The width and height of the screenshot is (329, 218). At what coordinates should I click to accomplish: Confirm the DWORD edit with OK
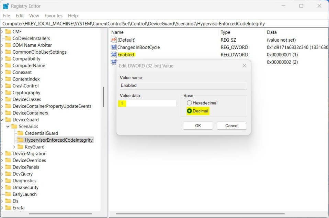pos(198,126)
